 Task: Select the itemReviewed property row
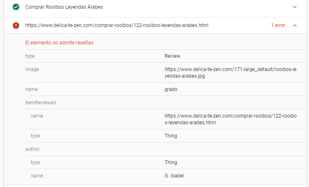pos(41,102)
